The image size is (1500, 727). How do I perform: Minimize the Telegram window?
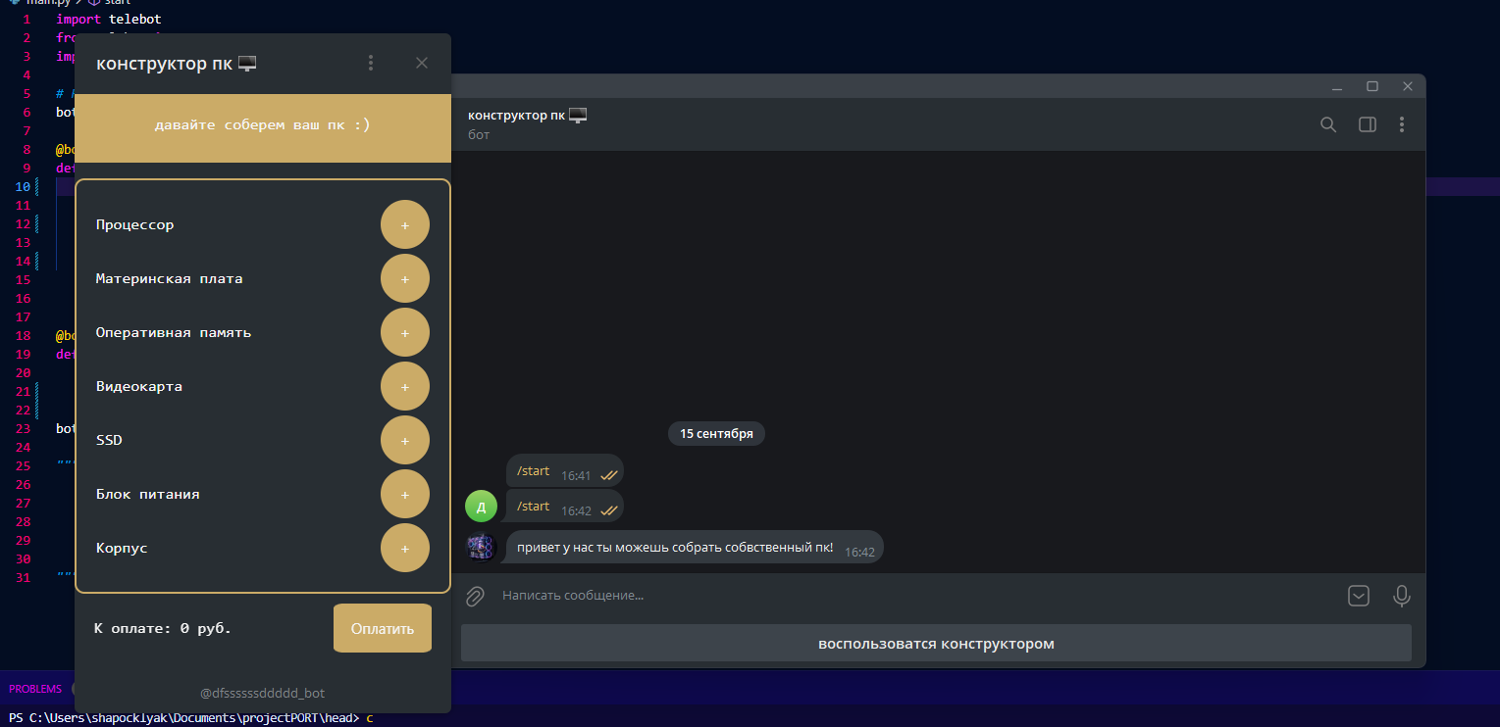(x=1337, y=86)
